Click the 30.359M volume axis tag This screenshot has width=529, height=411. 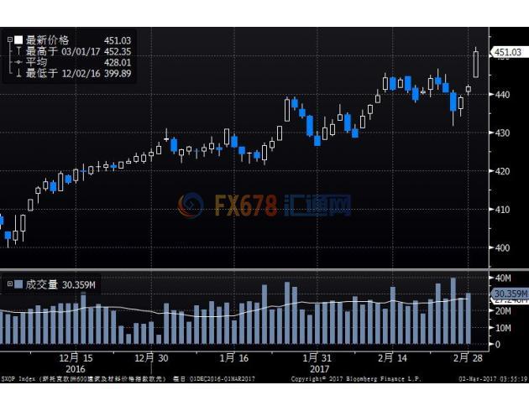509,294
